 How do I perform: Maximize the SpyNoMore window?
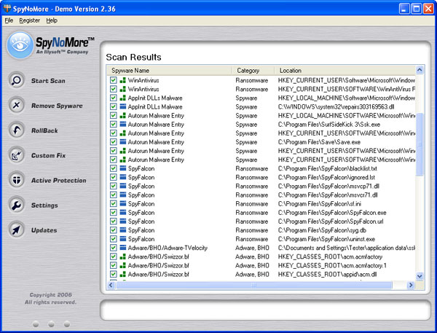tap(417, 9)
